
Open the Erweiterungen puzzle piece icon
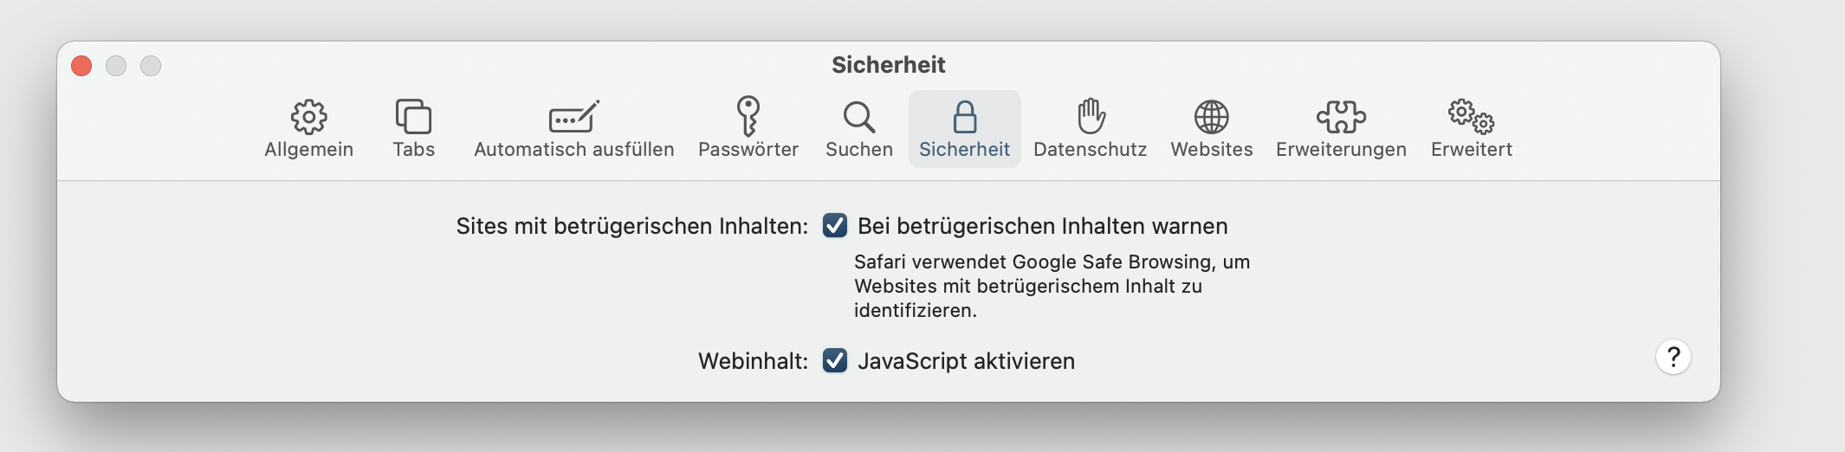1341,117
